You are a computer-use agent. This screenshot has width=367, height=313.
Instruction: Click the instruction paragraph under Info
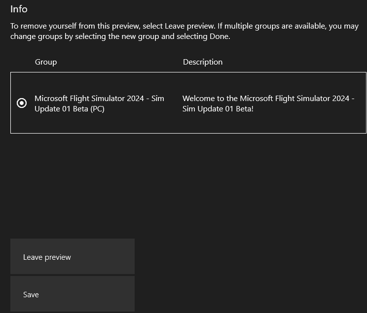point(184,31)
